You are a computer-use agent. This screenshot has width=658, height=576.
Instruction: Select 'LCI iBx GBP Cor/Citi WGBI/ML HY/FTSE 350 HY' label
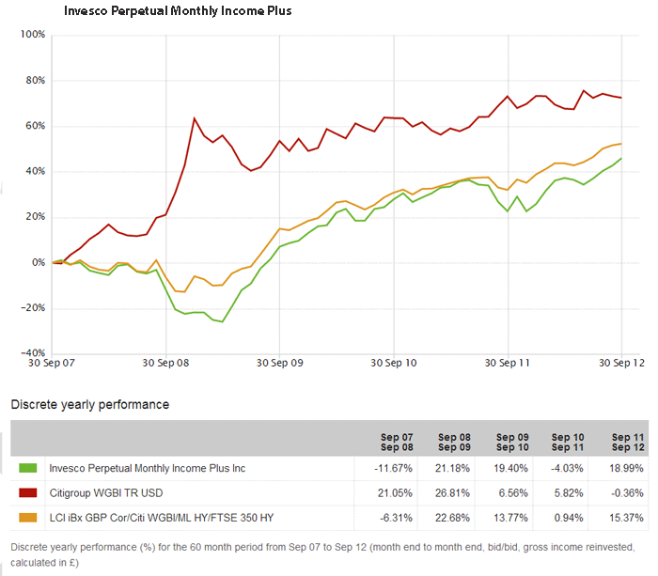click(162, 518)
